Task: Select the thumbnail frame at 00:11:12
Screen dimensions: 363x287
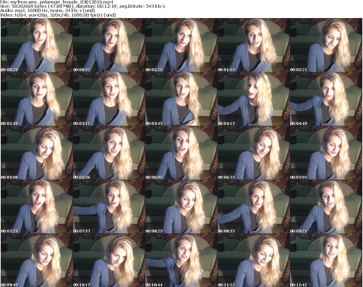Action: [253, 260]
